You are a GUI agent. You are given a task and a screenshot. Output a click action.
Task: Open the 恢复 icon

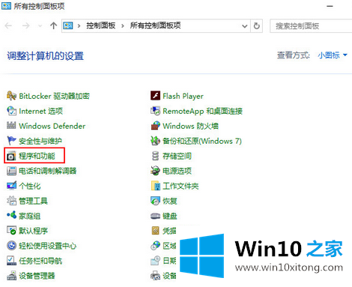click(x=155, y=201)
